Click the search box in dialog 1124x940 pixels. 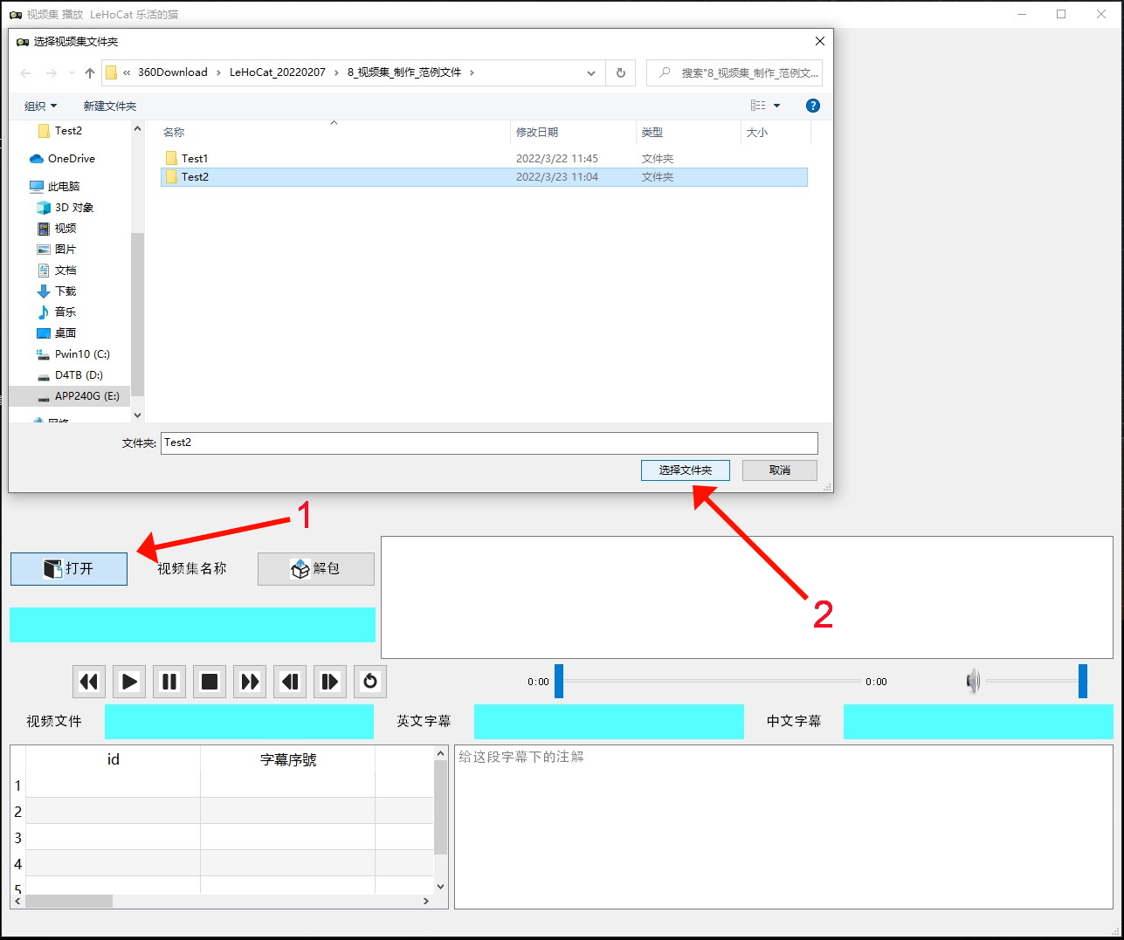point(734,73)
